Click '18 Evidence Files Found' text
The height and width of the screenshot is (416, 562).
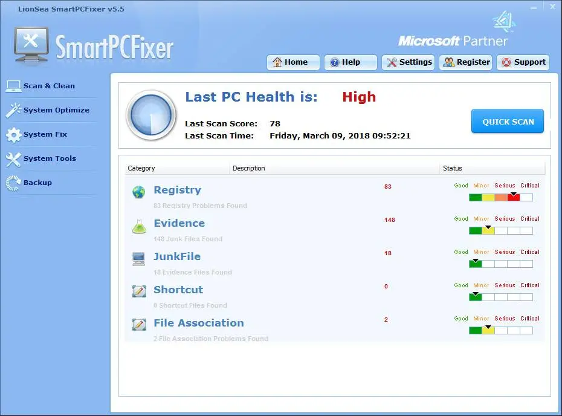193,272
